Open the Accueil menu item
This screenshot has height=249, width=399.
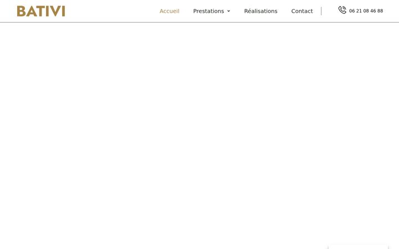coord(170,11)
